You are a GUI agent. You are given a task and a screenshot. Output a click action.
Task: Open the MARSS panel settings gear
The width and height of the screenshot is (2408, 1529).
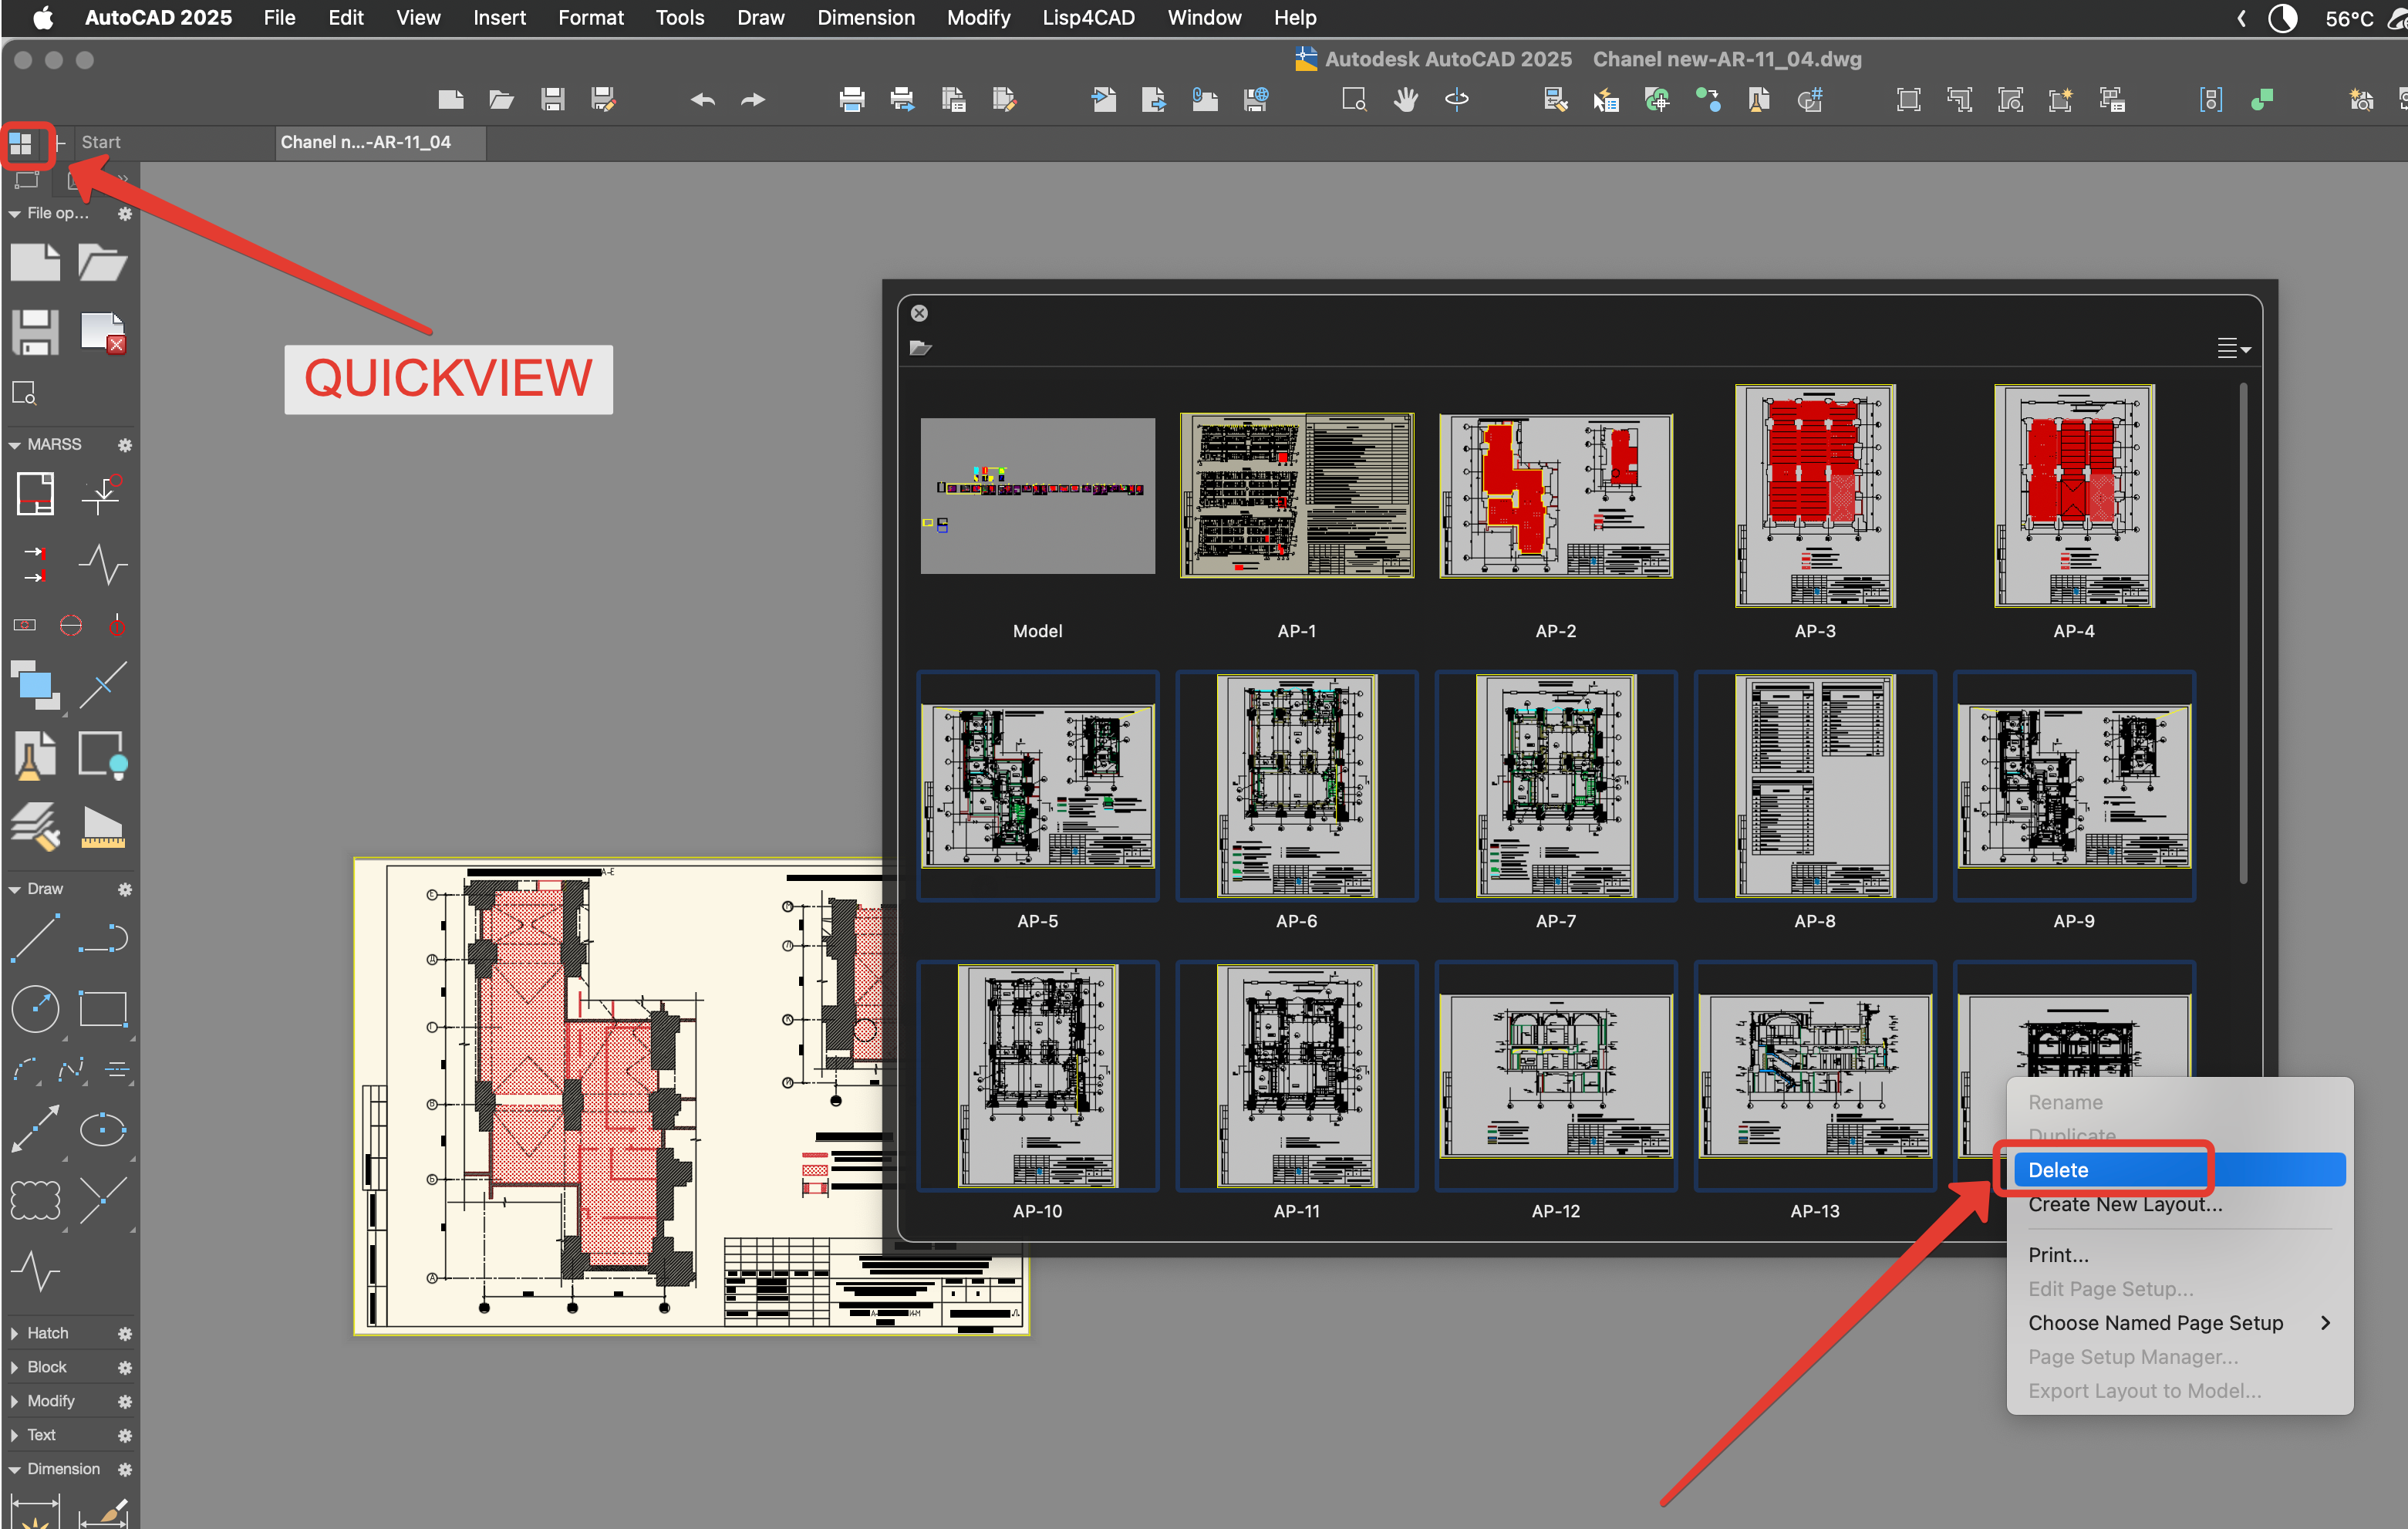(125, 445)
